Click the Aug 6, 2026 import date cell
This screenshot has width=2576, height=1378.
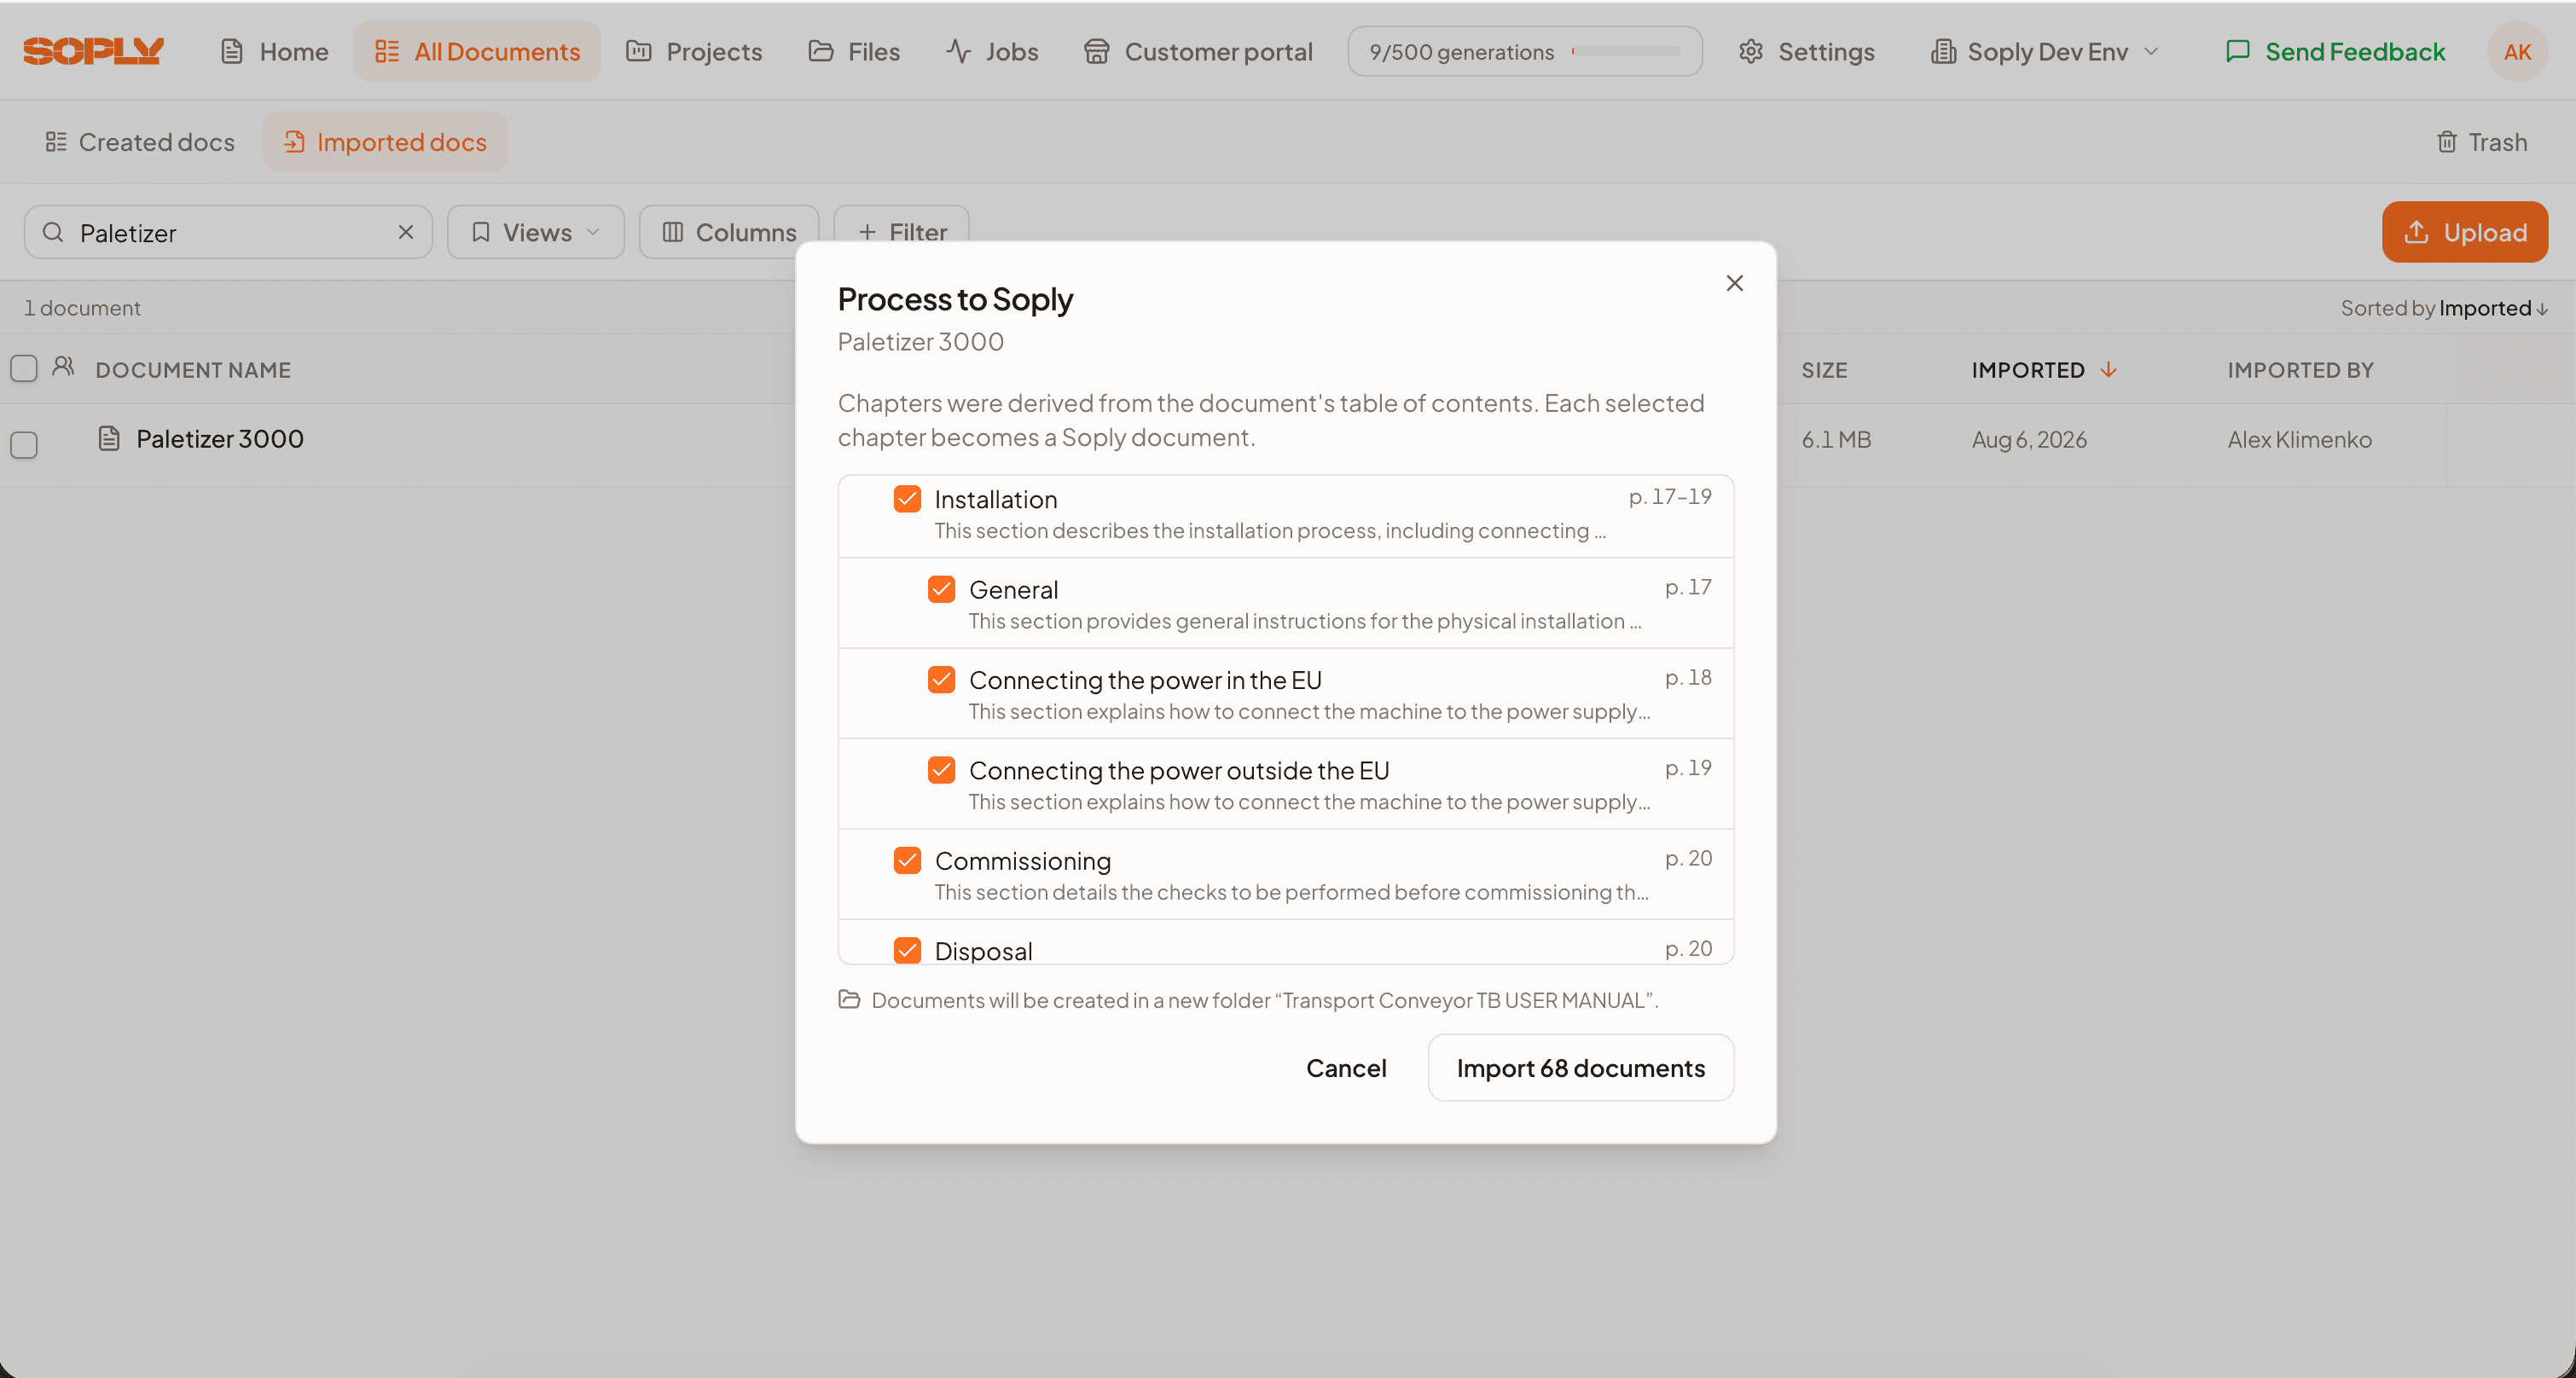(x=2029, y=439)
